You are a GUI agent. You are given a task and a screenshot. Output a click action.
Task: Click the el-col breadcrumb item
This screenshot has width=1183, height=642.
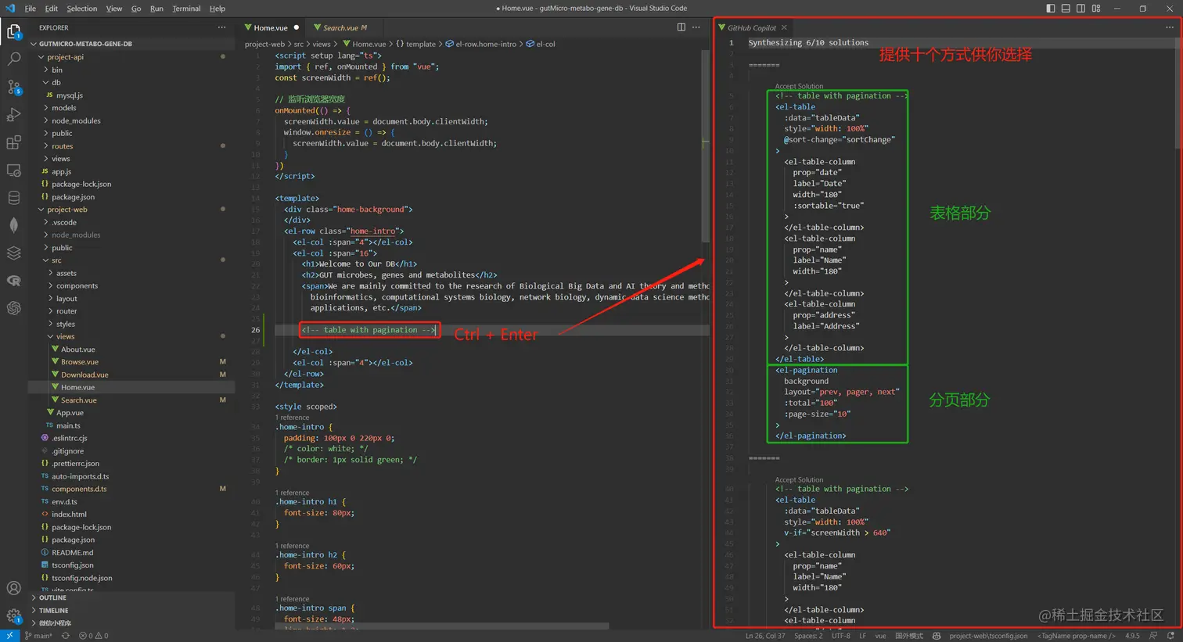click(x=541, y=45)
